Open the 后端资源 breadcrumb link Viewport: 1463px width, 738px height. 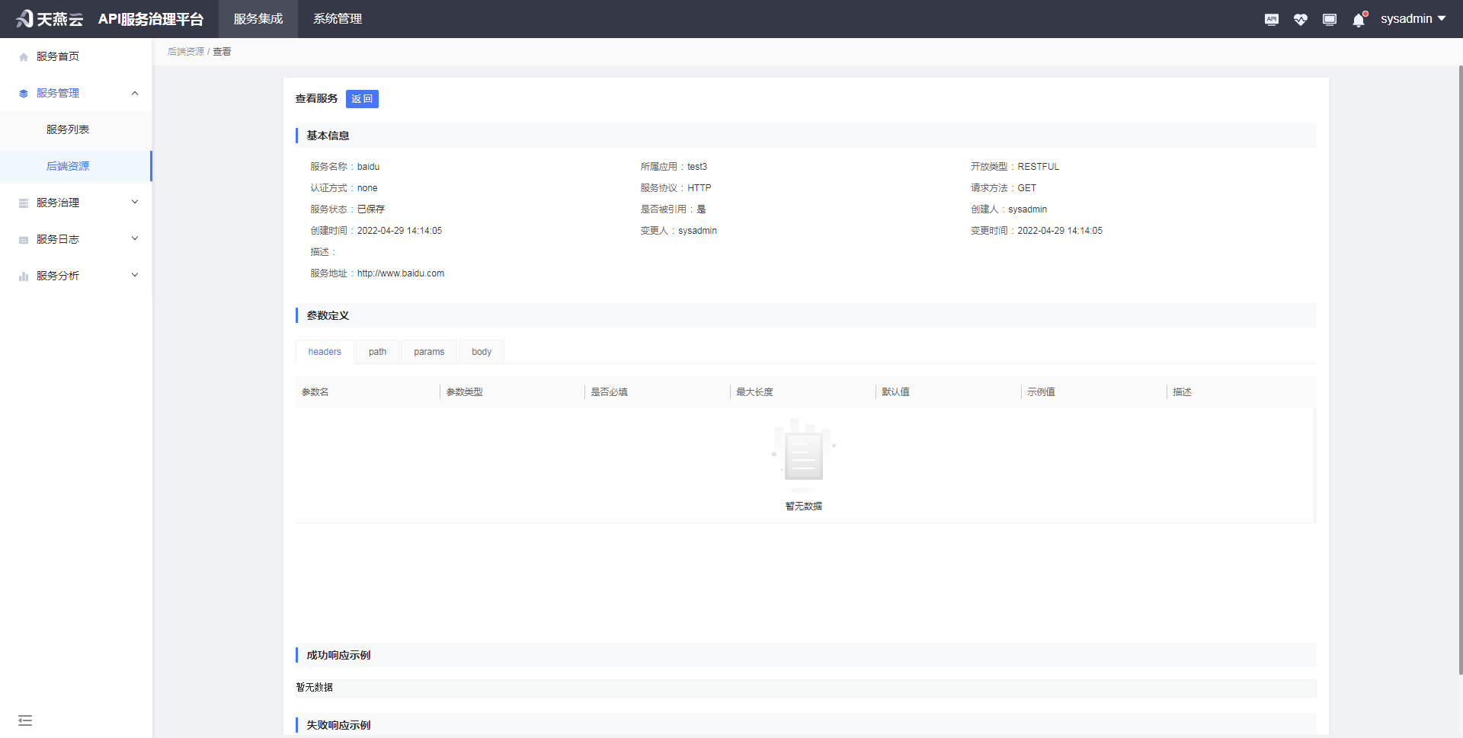(187, 51)
